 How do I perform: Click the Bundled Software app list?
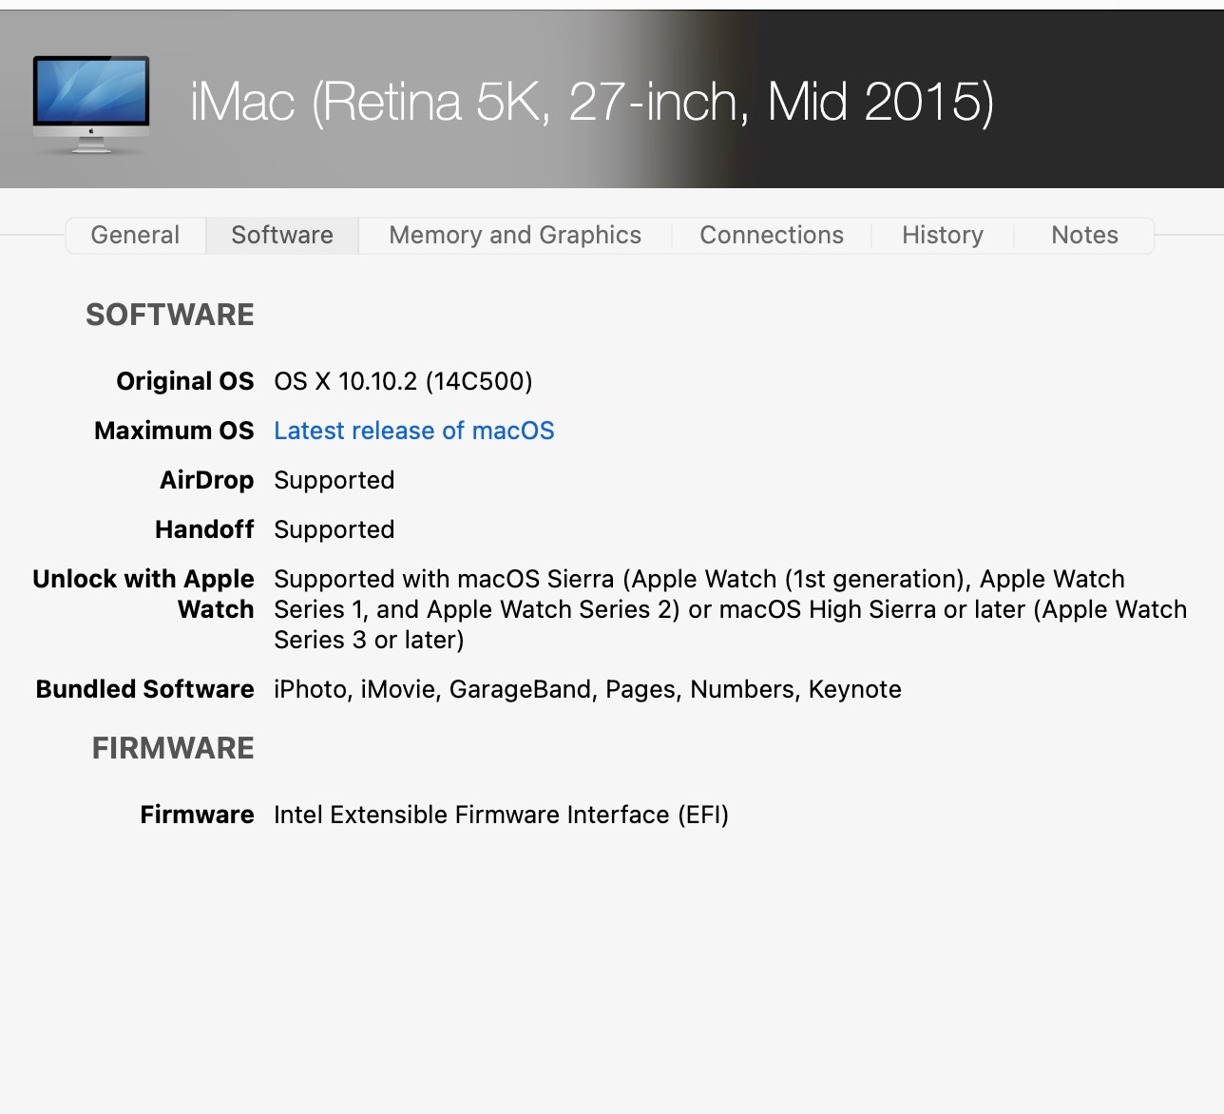pos(587,689)
